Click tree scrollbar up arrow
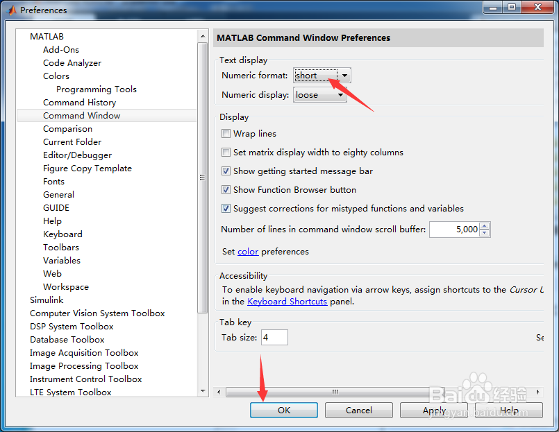The image size is (559, 432). point(203,36)
